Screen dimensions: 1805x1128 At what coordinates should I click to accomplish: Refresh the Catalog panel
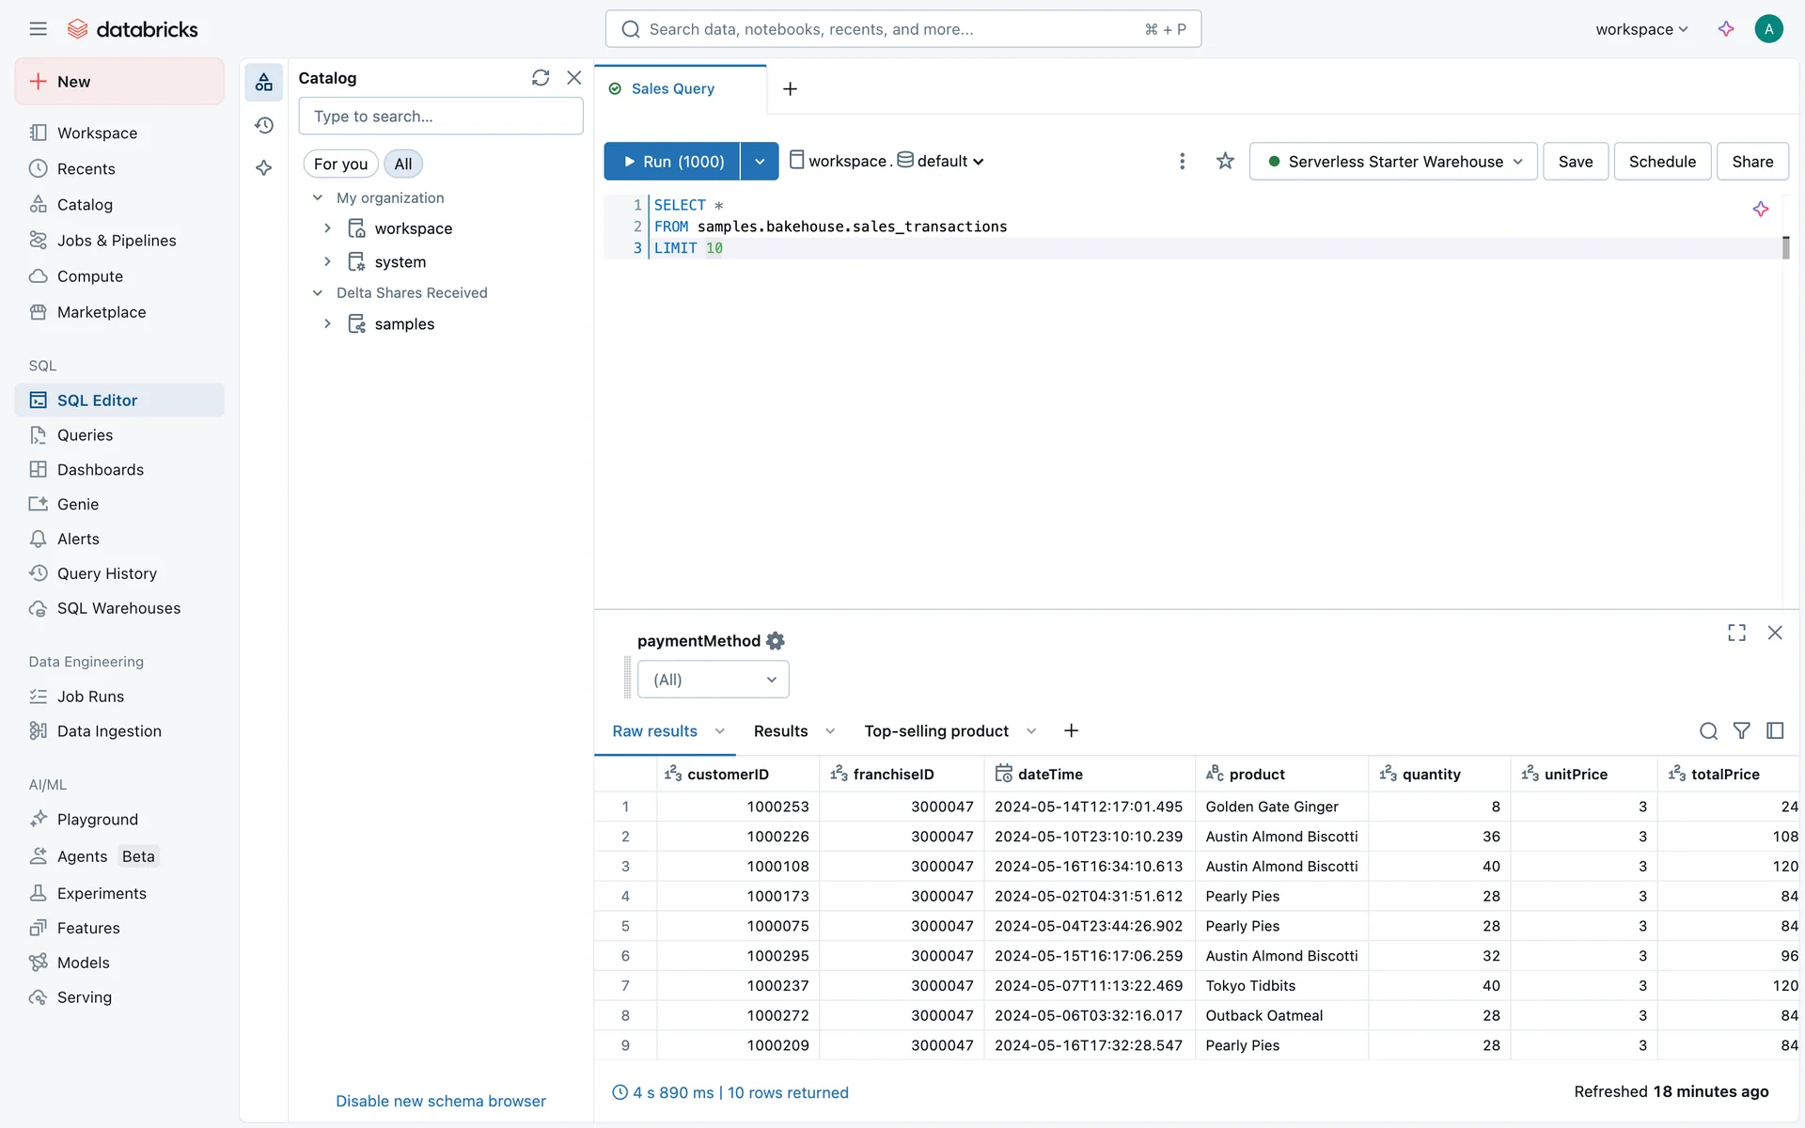[x=540, y=78]
